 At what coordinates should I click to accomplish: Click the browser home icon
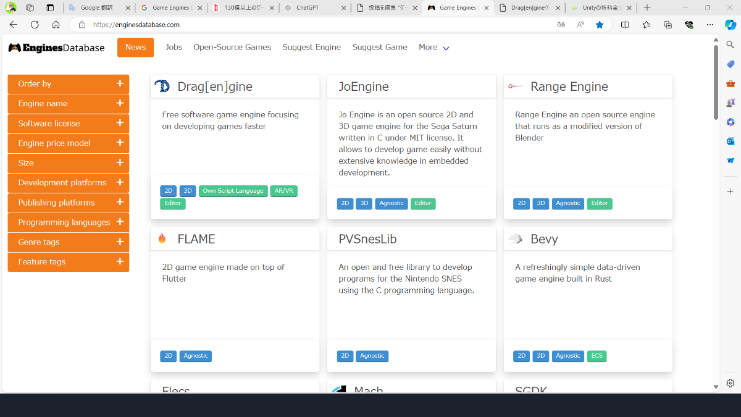tap(56, 25)
